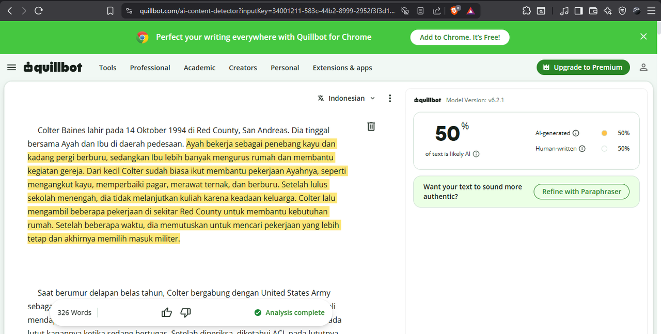
Task: Click the crossed-out tracker icon in address bar
Action: pyautogui.click(x=405, y=10)
